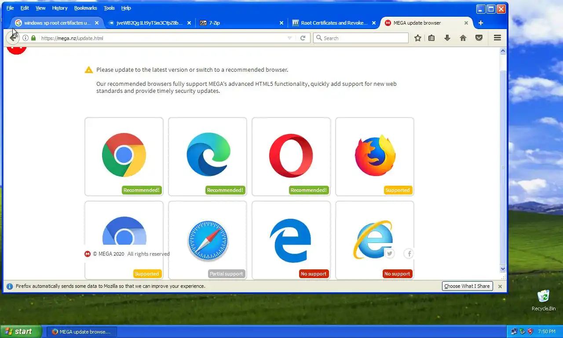
Task: Close the MEGA update browser tab
Action: 466,23
